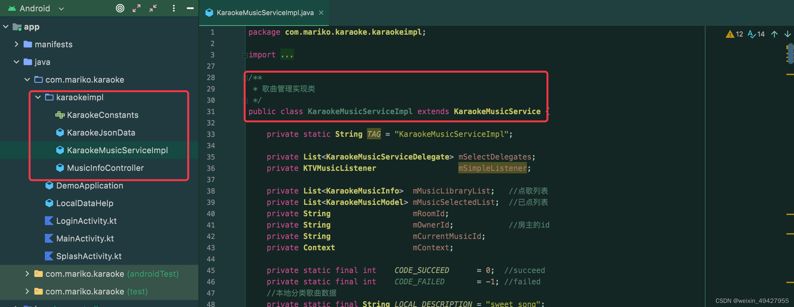Click the editor vertical scrollbar thumb
Viewport: 794px width, 307px height.
[x=791, y=54]
